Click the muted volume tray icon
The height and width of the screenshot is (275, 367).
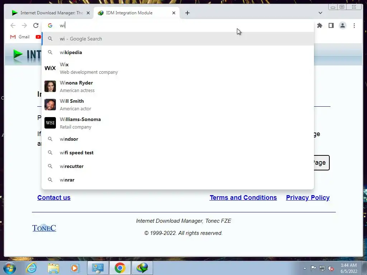(331, 269)
